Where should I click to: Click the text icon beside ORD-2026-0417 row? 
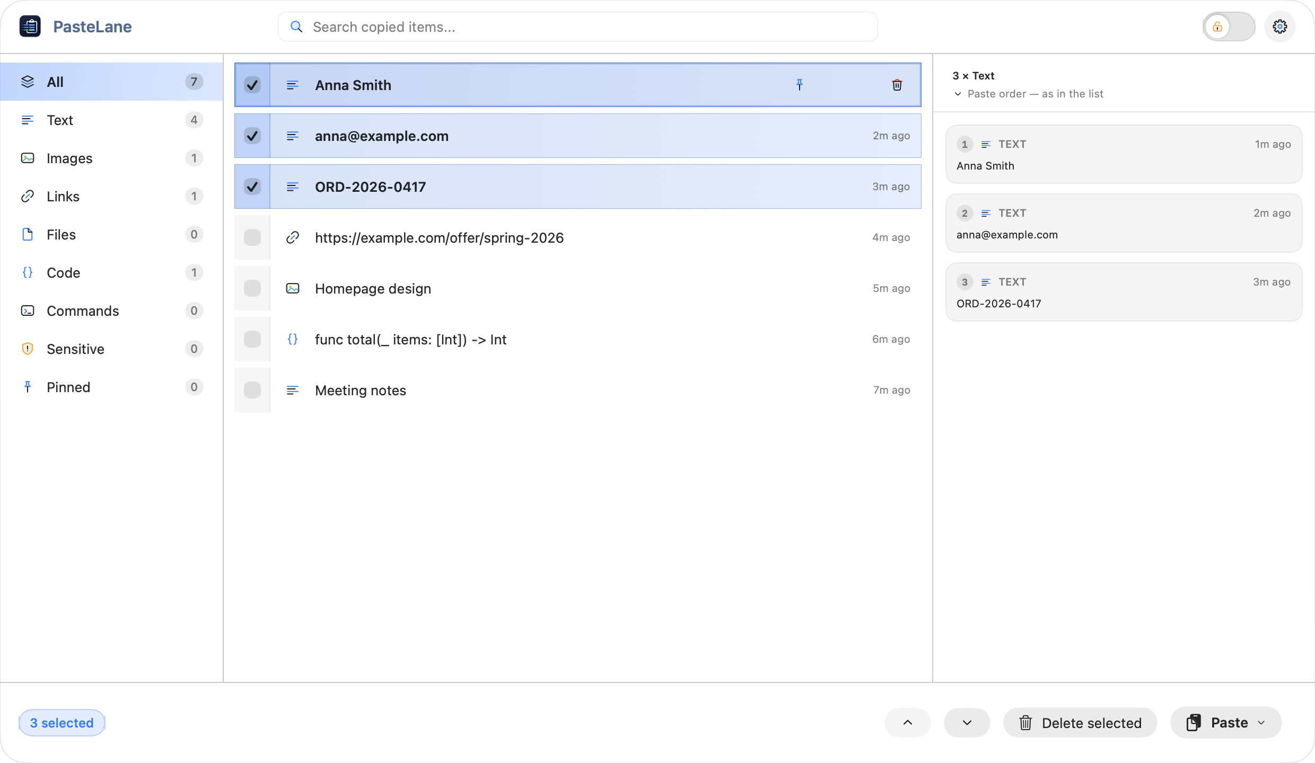(x=292, y=187)
